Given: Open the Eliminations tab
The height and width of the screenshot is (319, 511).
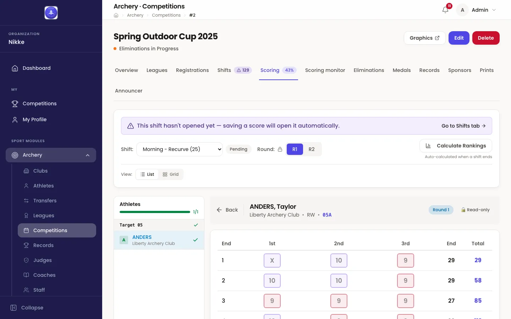Looking at the screenshot, I should [369, 70].
